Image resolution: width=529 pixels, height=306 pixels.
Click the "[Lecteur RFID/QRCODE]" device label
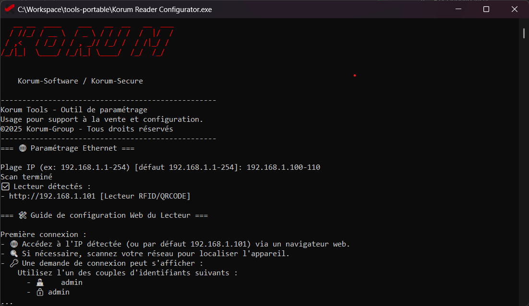(x=145, y=196)
